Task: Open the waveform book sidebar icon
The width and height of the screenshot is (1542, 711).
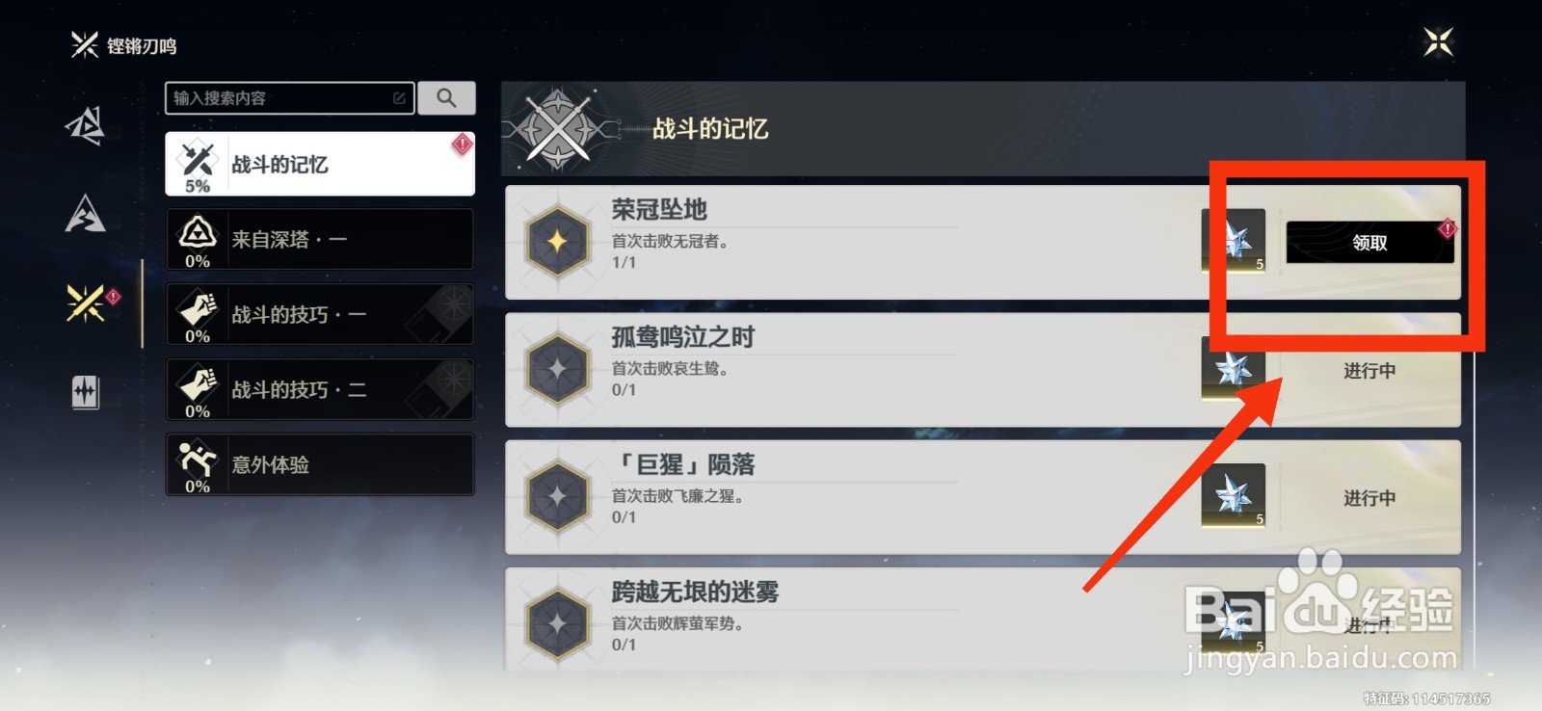Action: coord(85,392)
